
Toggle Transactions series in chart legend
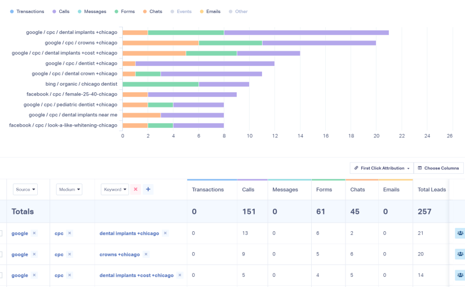pos(27,12)
